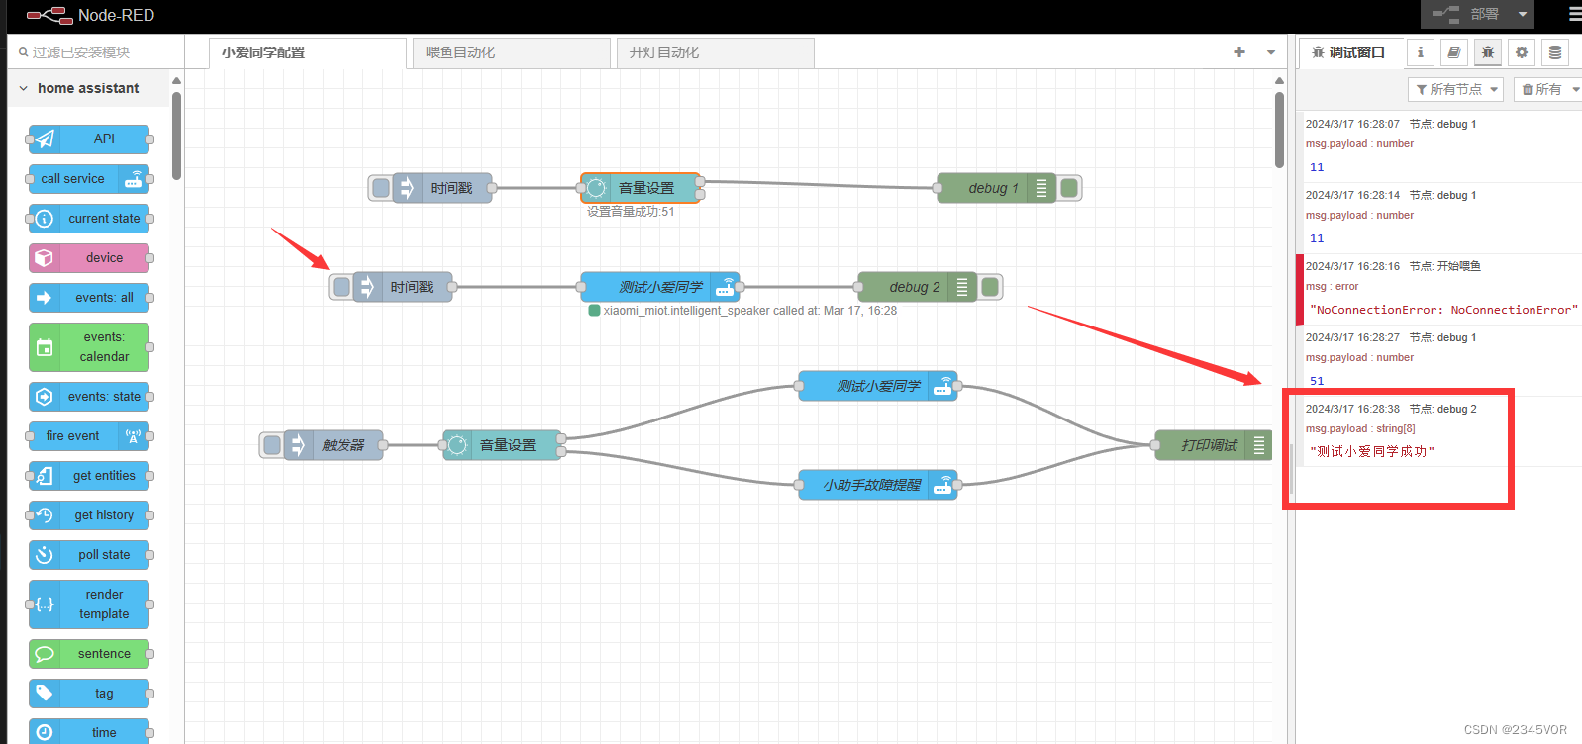Toggle the debug 1 node output
This screenshot has height=744, width=1582.
tap(1069, 188)
